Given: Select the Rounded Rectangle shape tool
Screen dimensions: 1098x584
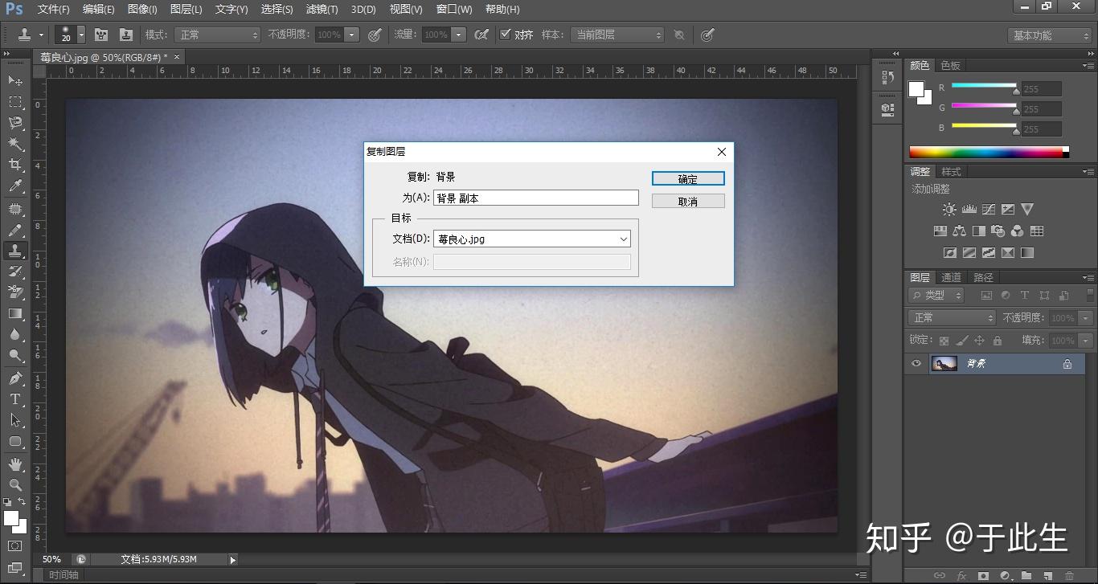Looking at the screenshot, I should point(15,441).
